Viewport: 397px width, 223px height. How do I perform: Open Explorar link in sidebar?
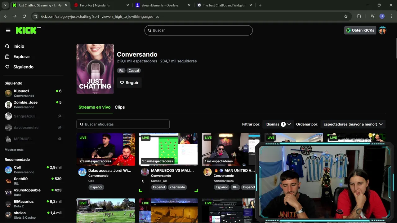[22, 57]
